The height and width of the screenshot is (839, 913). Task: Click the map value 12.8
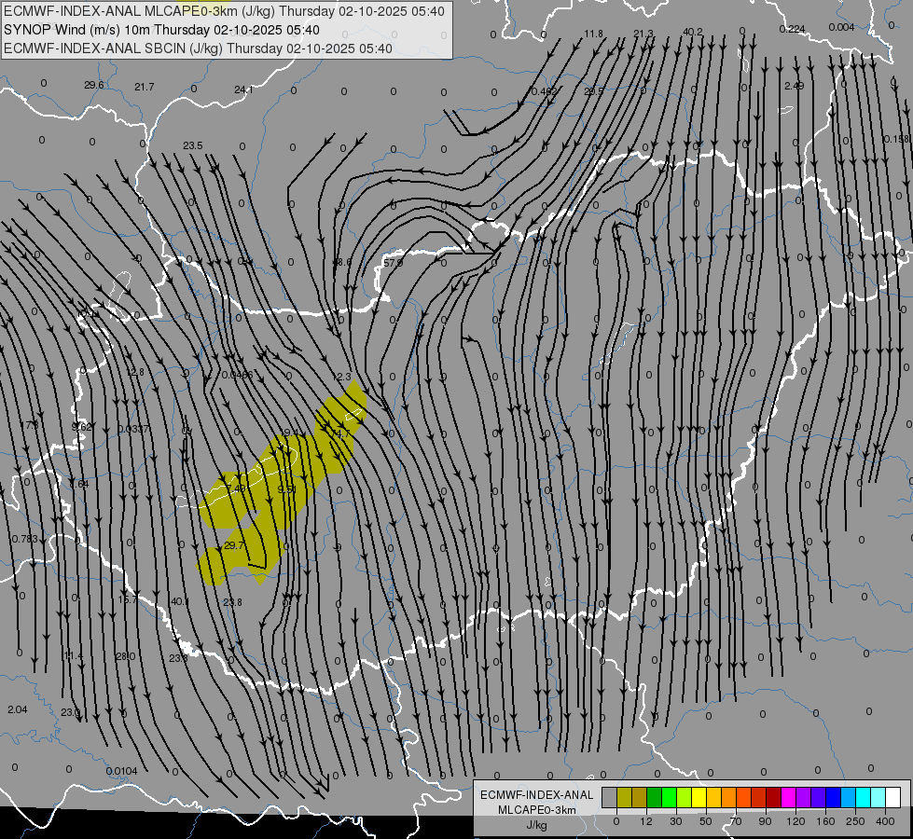(x=134, y=373)
